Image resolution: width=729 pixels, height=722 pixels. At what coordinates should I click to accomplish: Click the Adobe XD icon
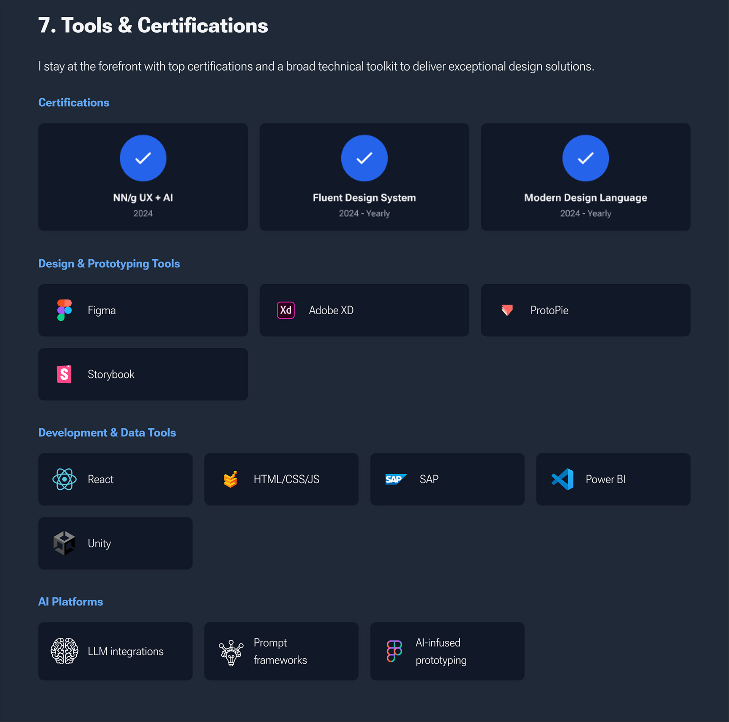(x=286, y=310)
